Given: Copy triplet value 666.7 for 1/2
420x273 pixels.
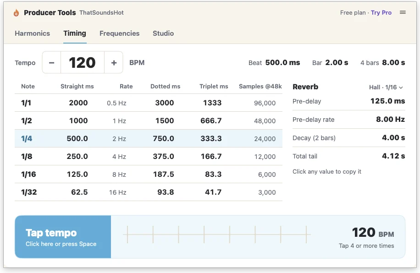Looking at the screenshot, I should point(211,121).
